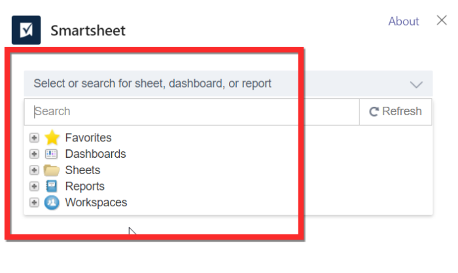Close the Smartsheet dialog
Image resolution: width=458 pixels, height=273 pixels.
pyautogui.click(x=442, y=21)
